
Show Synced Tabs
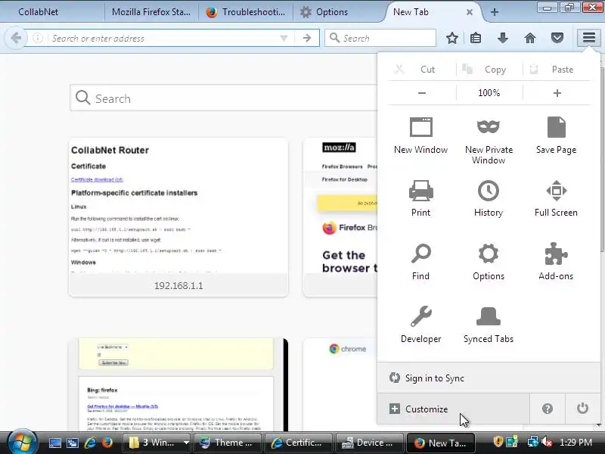[489, 325]
